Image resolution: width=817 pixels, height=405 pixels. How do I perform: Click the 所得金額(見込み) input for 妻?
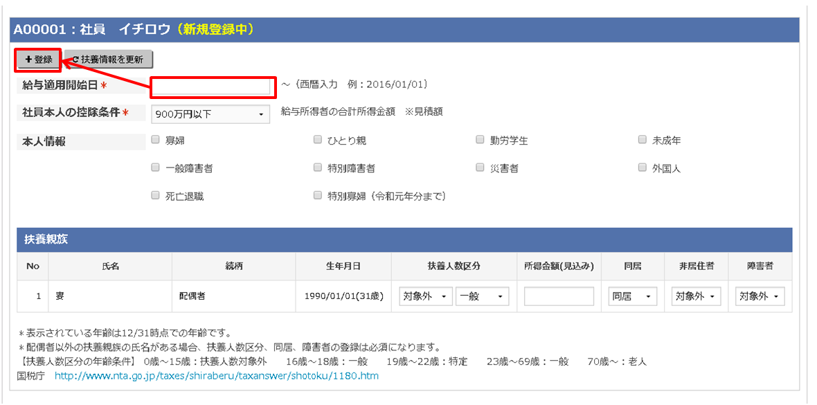pyautogui.click(x=558, y=296)
